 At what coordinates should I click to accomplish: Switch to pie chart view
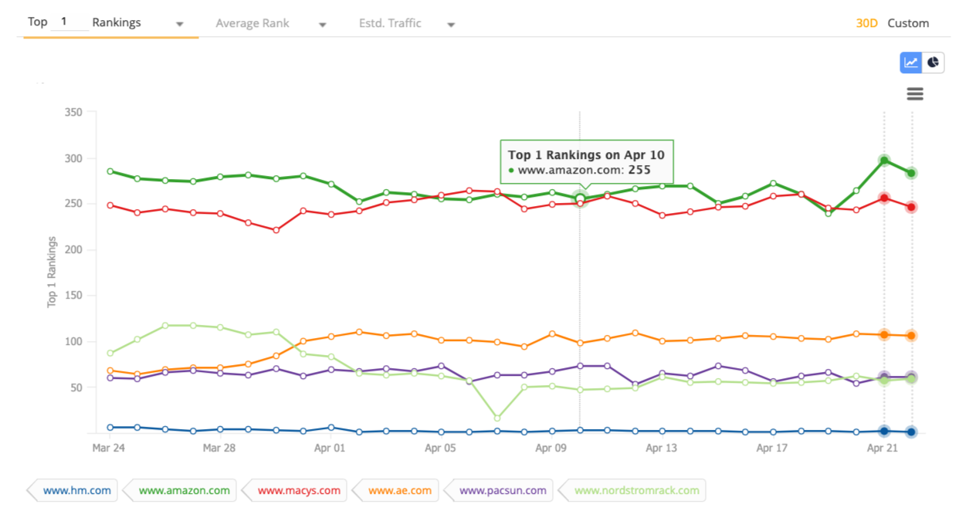tap(934, 63)
